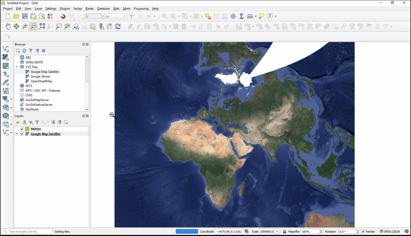
Task: Open the Raster menu
Action: [x=90, y=9]
